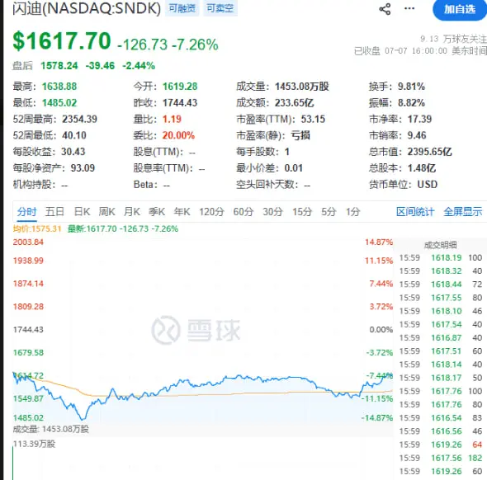487x480 pixels.
Task: Click the 最高 value 1638.88
Action: 59,87
